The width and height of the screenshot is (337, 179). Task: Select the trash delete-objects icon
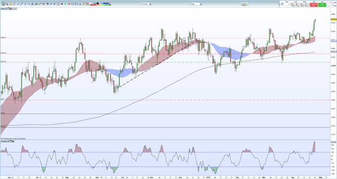tap(44, 4)
